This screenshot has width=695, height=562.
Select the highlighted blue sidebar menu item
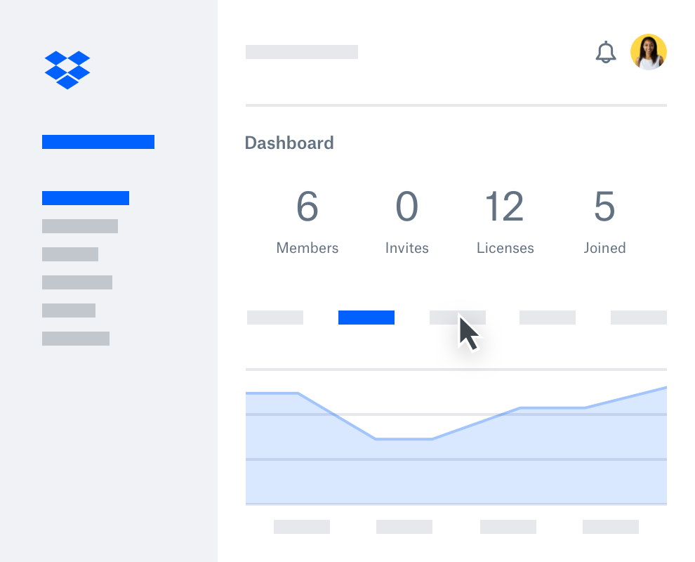86,198
